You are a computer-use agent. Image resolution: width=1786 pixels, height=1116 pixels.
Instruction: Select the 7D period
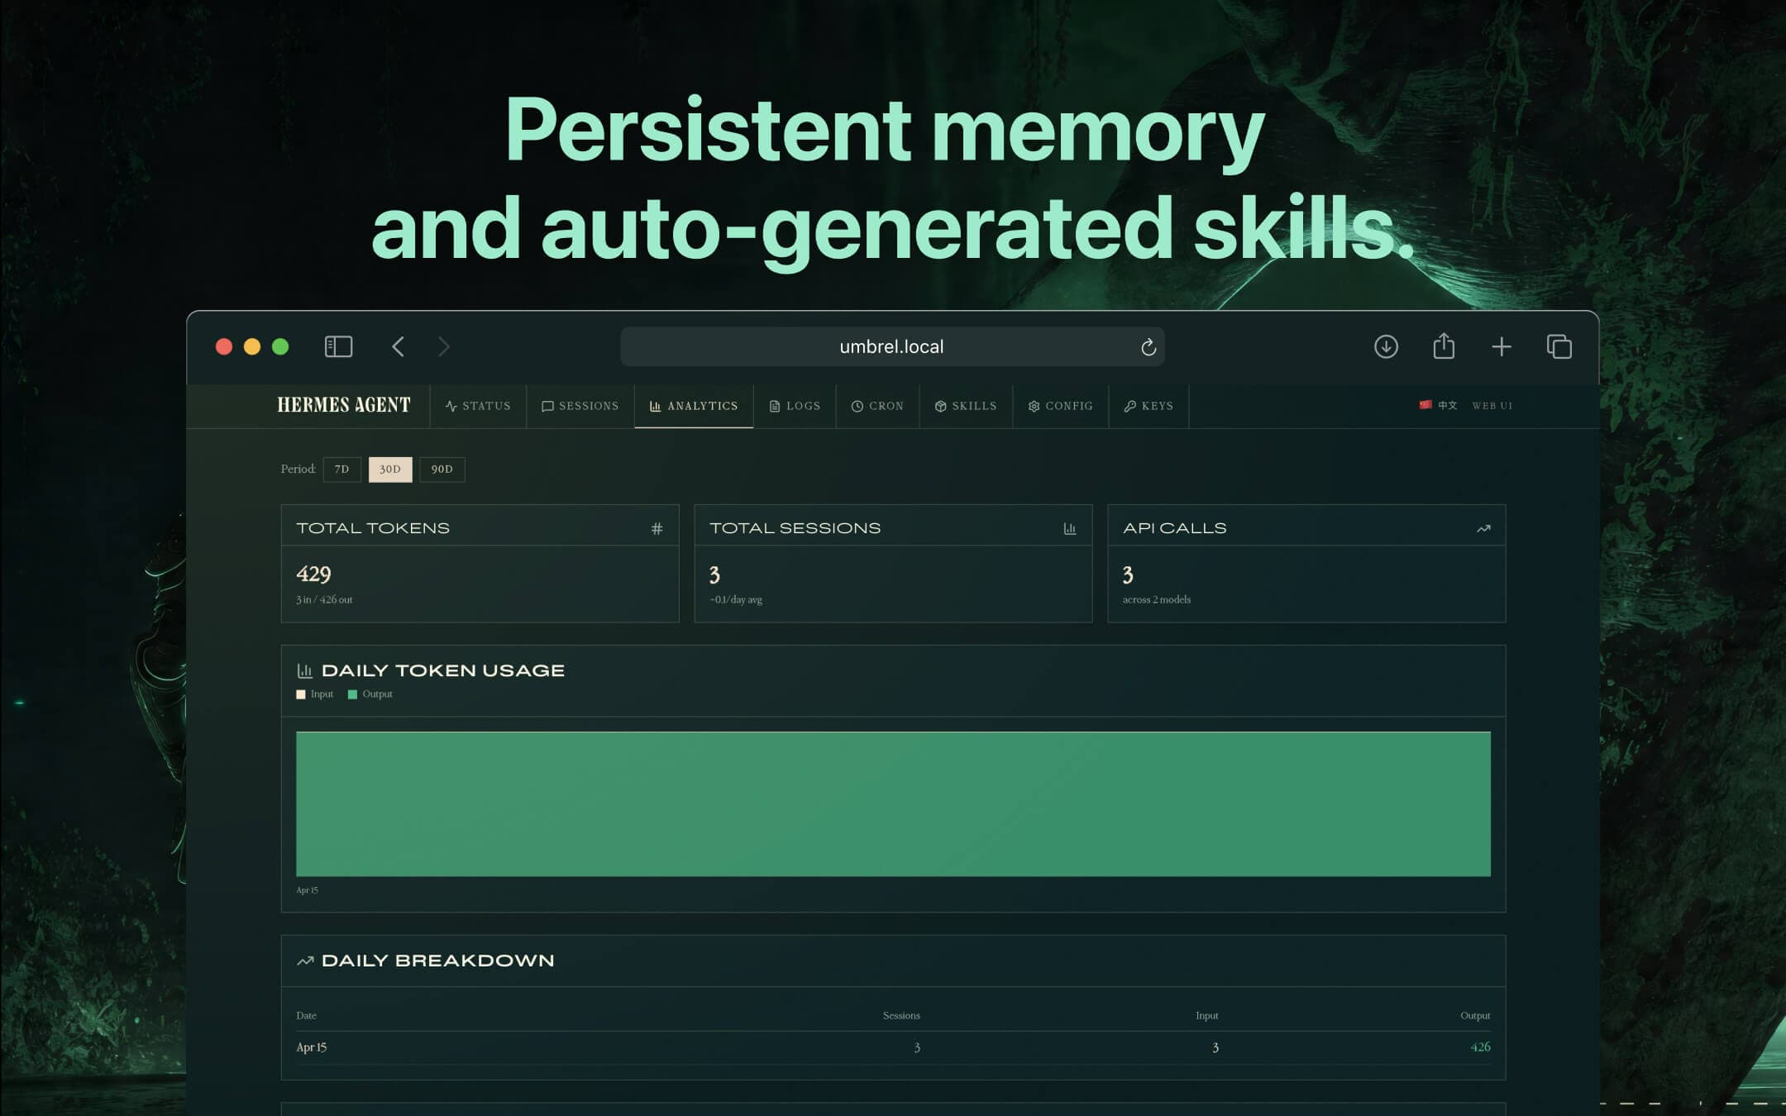pos(341,469)
